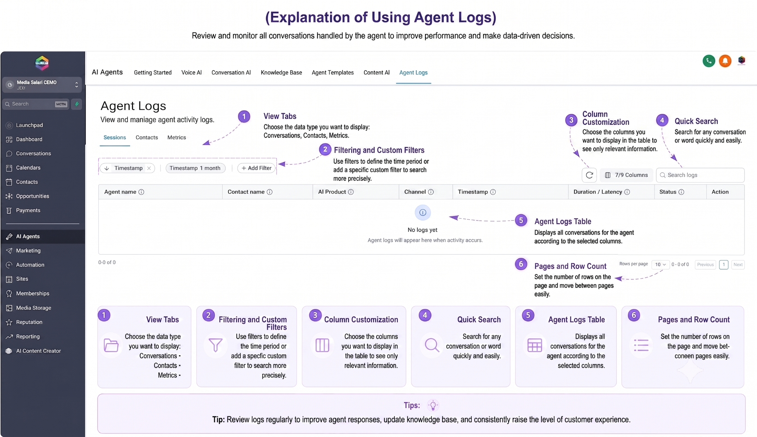This screenshot has width=757, height=437.
Task: Click the refresh logs icon button
Action: (x=589, y=175)
